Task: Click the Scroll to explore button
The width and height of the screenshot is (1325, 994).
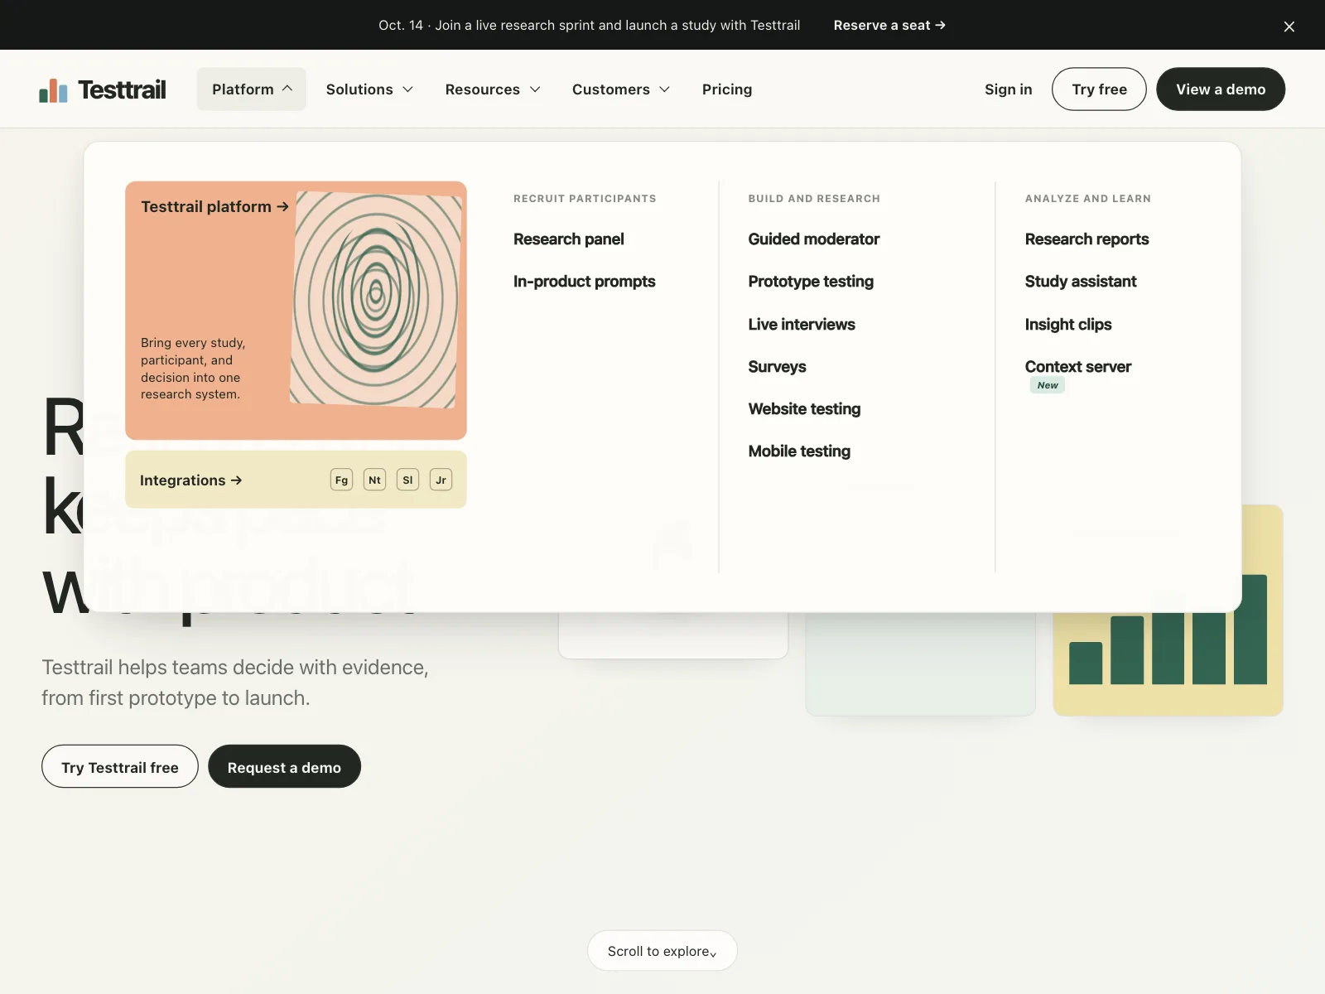Action: click(x=662, y=951)
